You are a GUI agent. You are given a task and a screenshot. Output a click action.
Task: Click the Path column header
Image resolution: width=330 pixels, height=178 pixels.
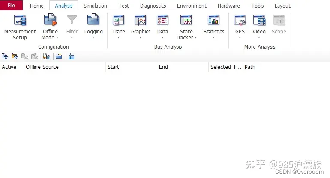click(x=286, y=67)
